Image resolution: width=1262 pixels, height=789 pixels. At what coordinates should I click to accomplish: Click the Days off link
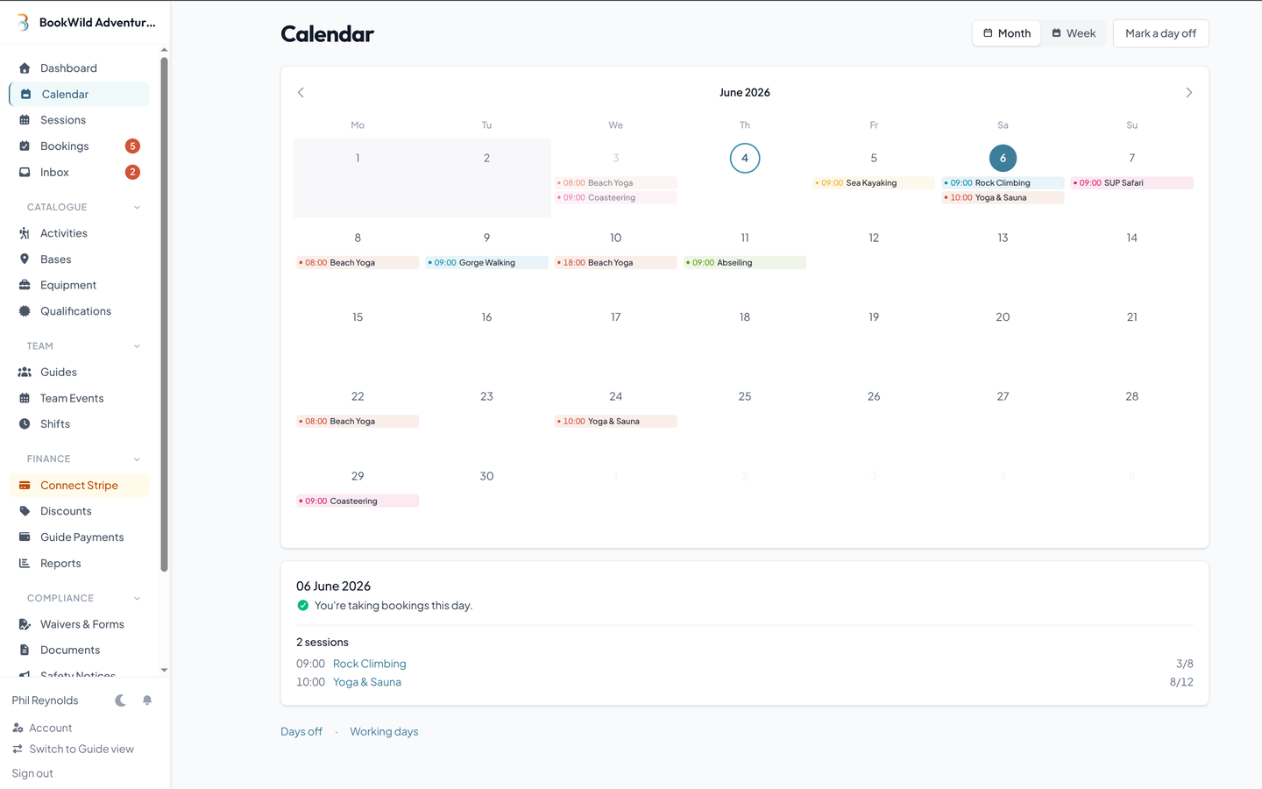pos(301,731)
